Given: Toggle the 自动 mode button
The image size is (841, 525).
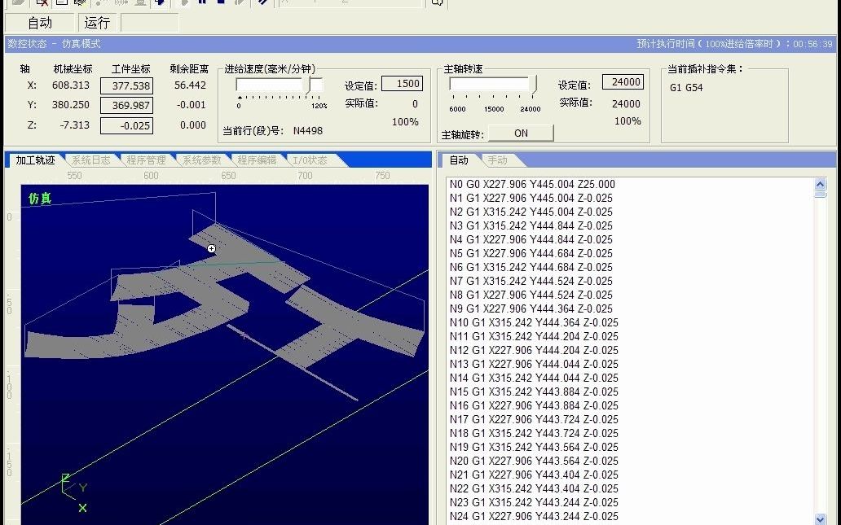Looking at the screenshot, I should 39,22.
